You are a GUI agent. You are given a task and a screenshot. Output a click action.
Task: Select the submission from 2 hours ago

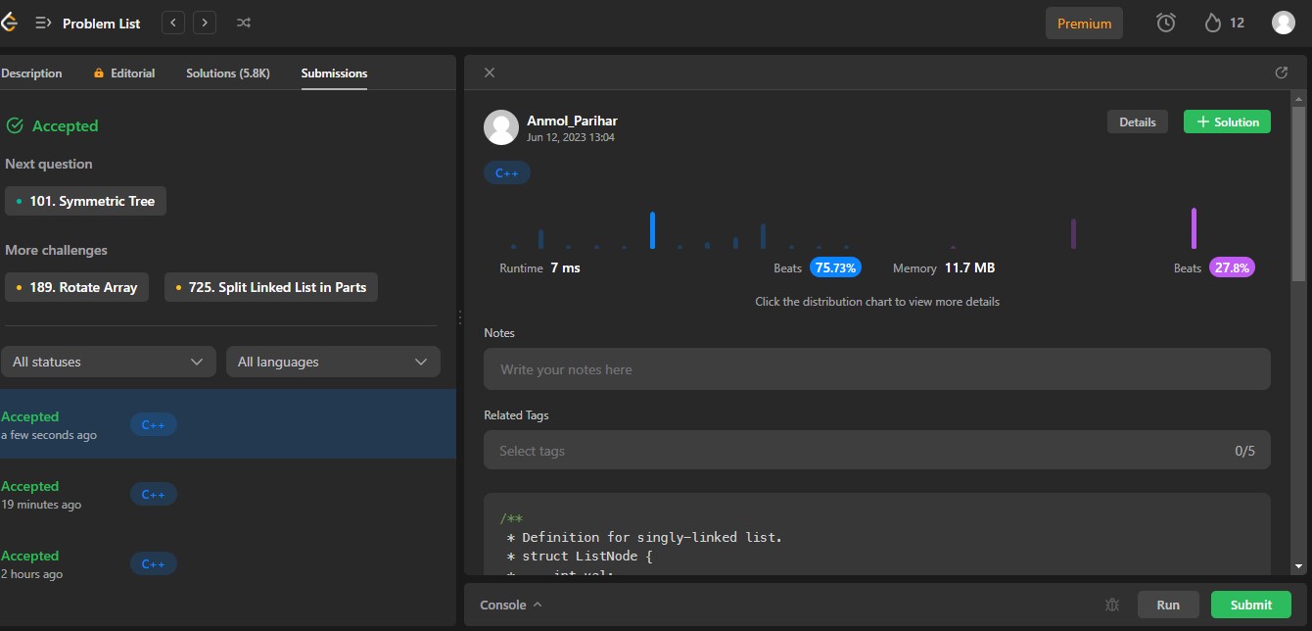(228, 563)
